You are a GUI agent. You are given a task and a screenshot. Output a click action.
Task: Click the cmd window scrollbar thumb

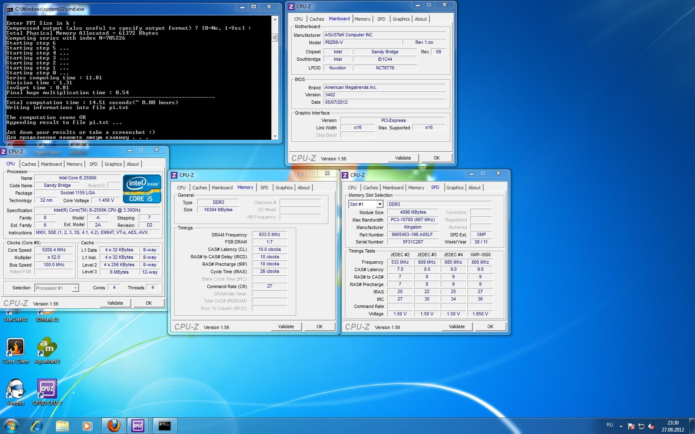tap(275, 38)
